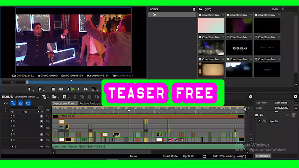Click the Cut scissors icon

75,97
